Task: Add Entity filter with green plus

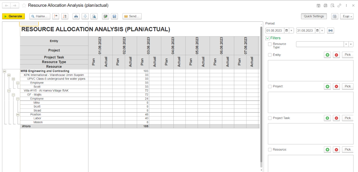Action: (x=327, y=55)
